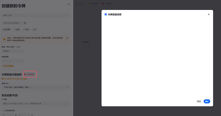Click the log document icon in the top bar

(77, 4)
